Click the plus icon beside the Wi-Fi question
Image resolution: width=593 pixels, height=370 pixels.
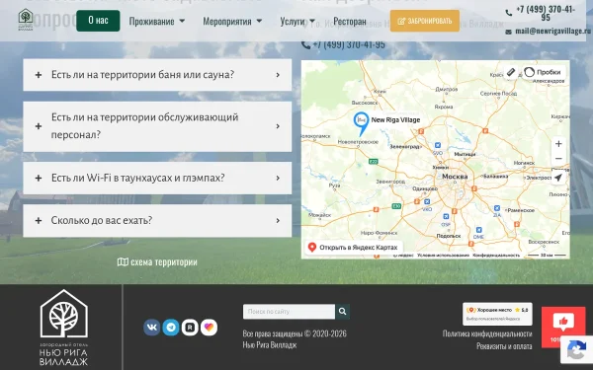(x=39, y=178)
